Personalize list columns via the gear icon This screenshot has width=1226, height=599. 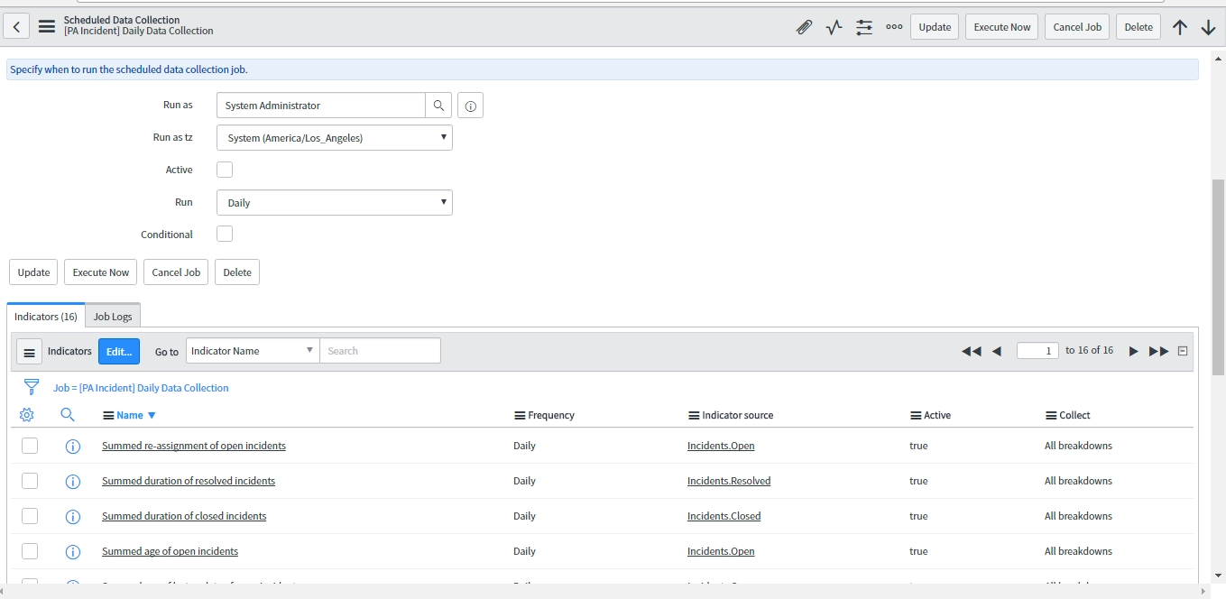[x=26, y=414]
